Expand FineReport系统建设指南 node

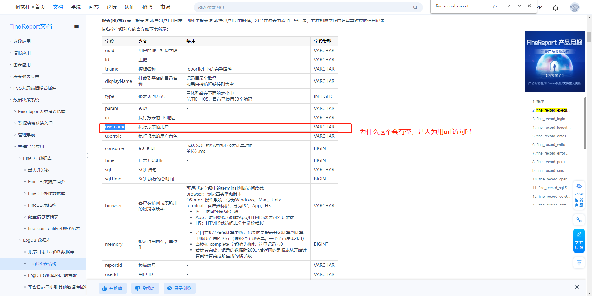[15, 112]
